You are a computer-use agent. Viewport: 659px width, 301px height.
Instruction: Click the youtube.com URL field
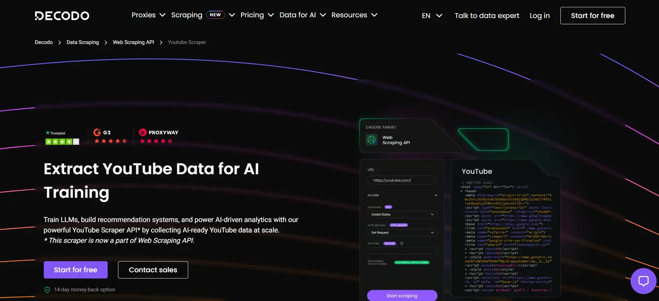click(402, 180)
